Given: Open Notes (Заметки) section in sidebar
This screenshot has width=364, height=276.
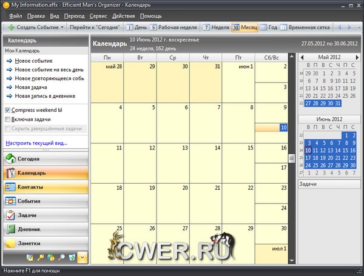Looking at the screenshot, I should [45, 243].
